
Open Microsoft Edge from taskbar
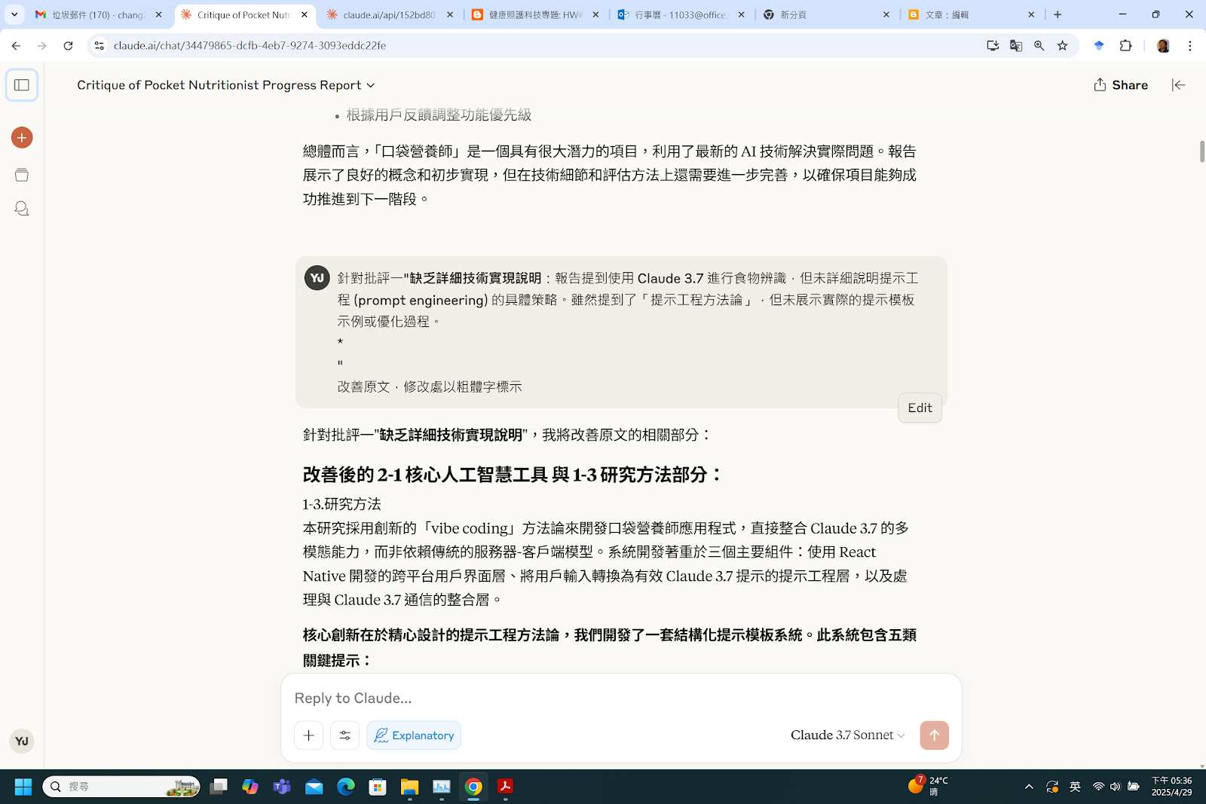click(x=346, y=787)
